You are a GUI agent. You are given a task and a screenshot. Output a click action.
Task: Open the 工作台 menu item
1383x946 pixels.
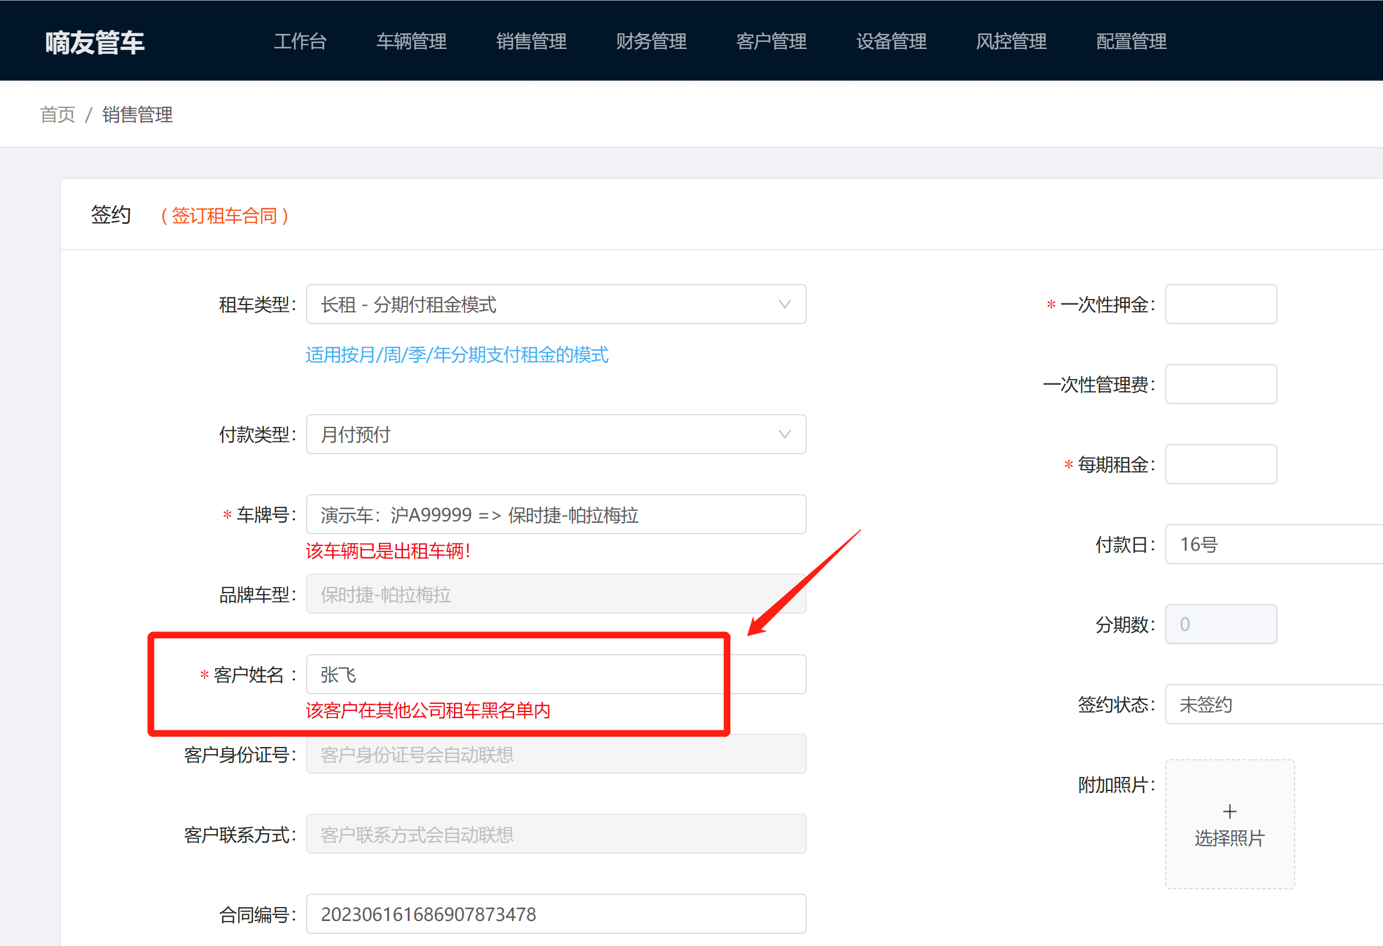300,41
